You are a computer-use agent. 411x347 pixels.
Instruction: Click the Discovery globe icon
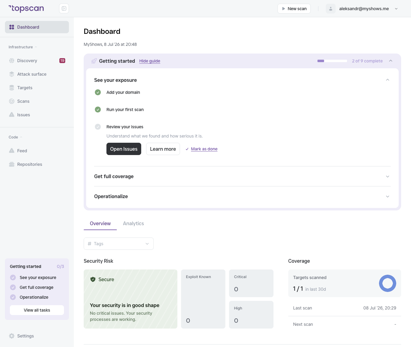12,61
